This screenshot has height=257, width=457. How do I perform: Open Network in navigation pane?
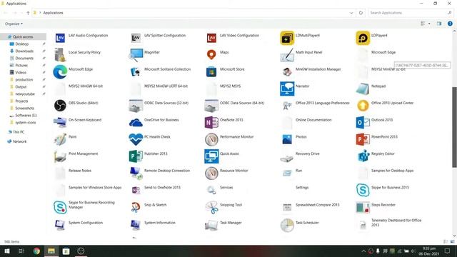(x=19, y=141)
